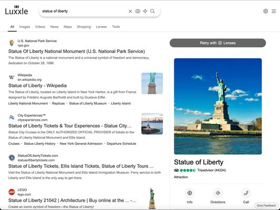Click the Info icon in knowledge panel
The height and width of the screenshot is (210, 280).
click(x=190, y=193)
